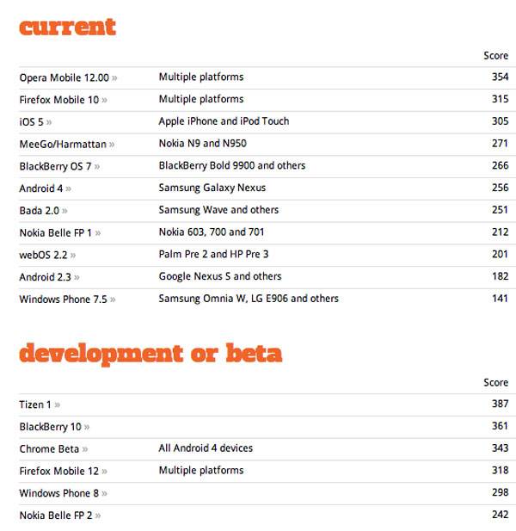
Task: Click score 343 for Chrome Beta
Action: [x=501, y=448]
